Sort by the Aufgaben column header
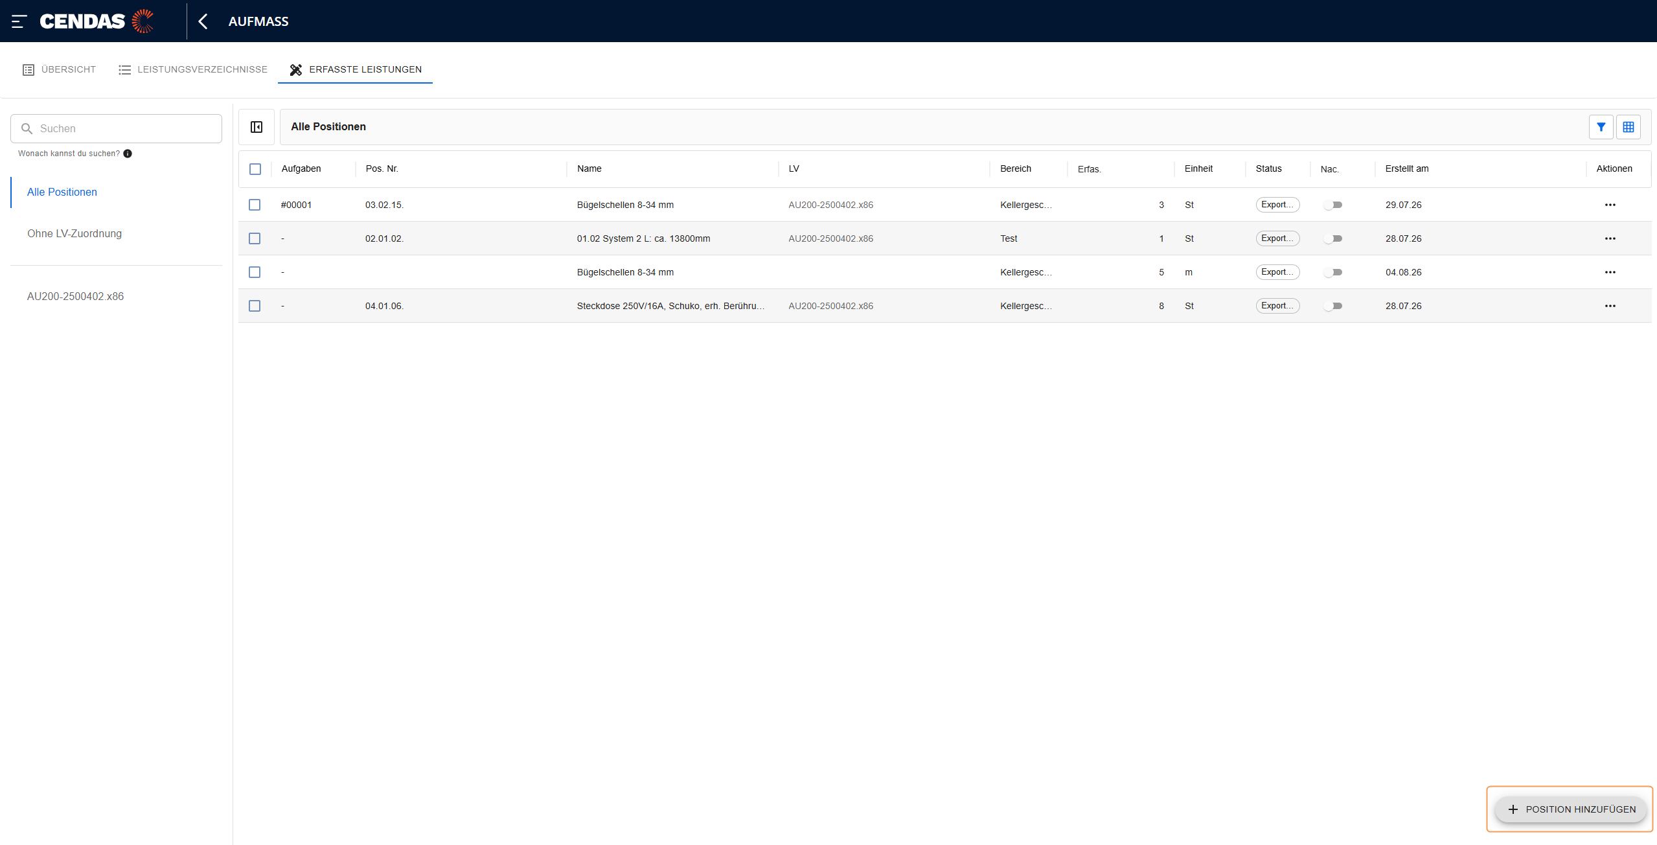Viewport: 1657px width, 845px height. coord(301,168)
